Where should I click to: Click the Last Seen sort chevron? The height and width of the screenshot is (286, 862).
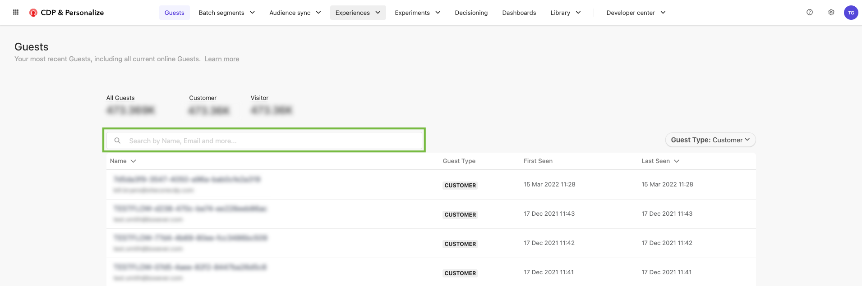677,161
